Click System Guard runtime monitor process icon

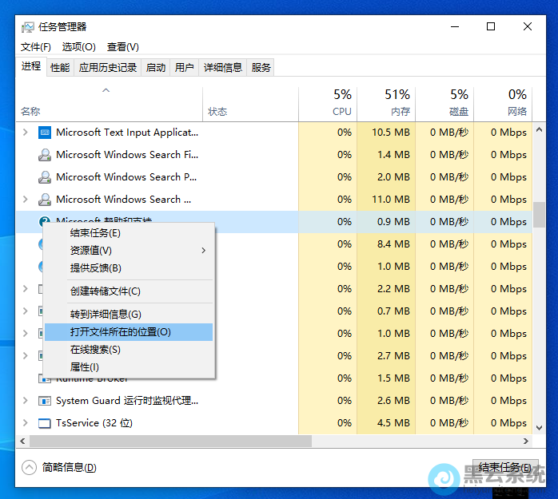45,401
